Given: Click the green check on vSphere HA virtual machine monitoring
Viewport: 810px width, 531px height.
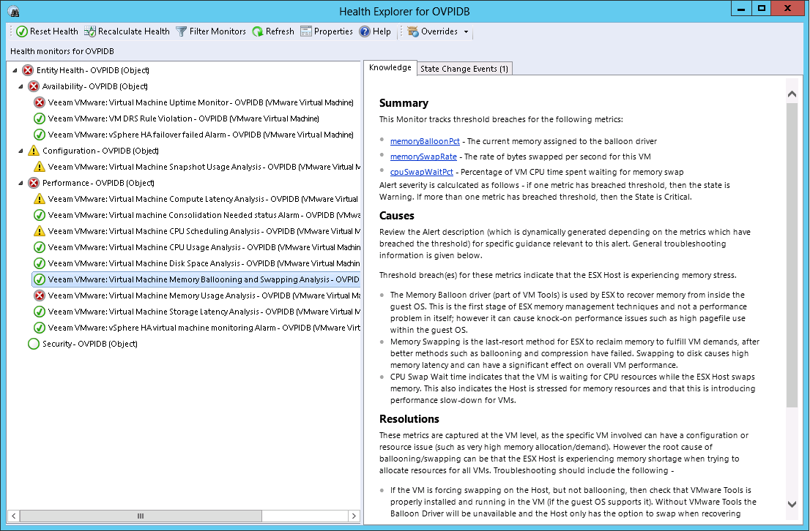Looking at the screenshot, I should 40,327.
